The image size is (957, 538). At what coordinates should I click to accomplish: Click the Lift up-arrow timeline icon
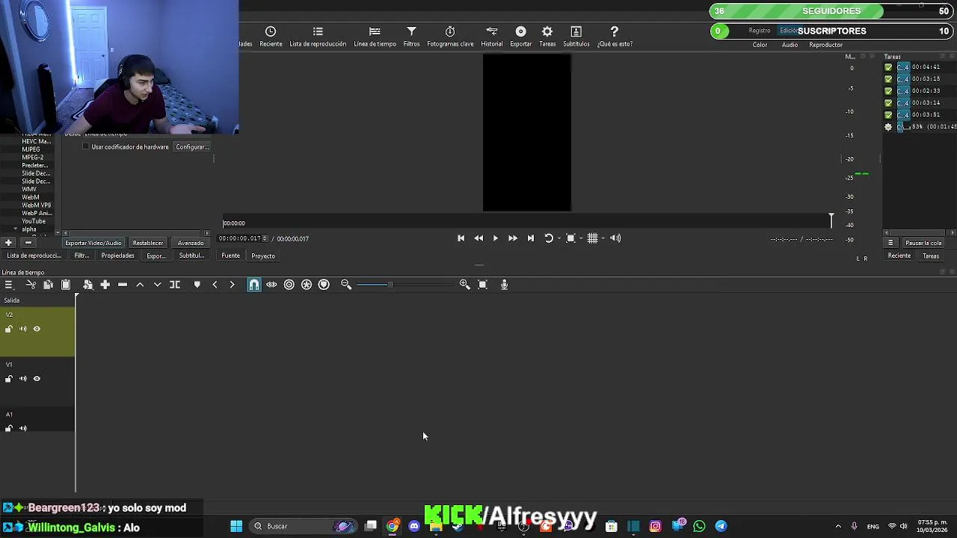click(x=140, y=285)
